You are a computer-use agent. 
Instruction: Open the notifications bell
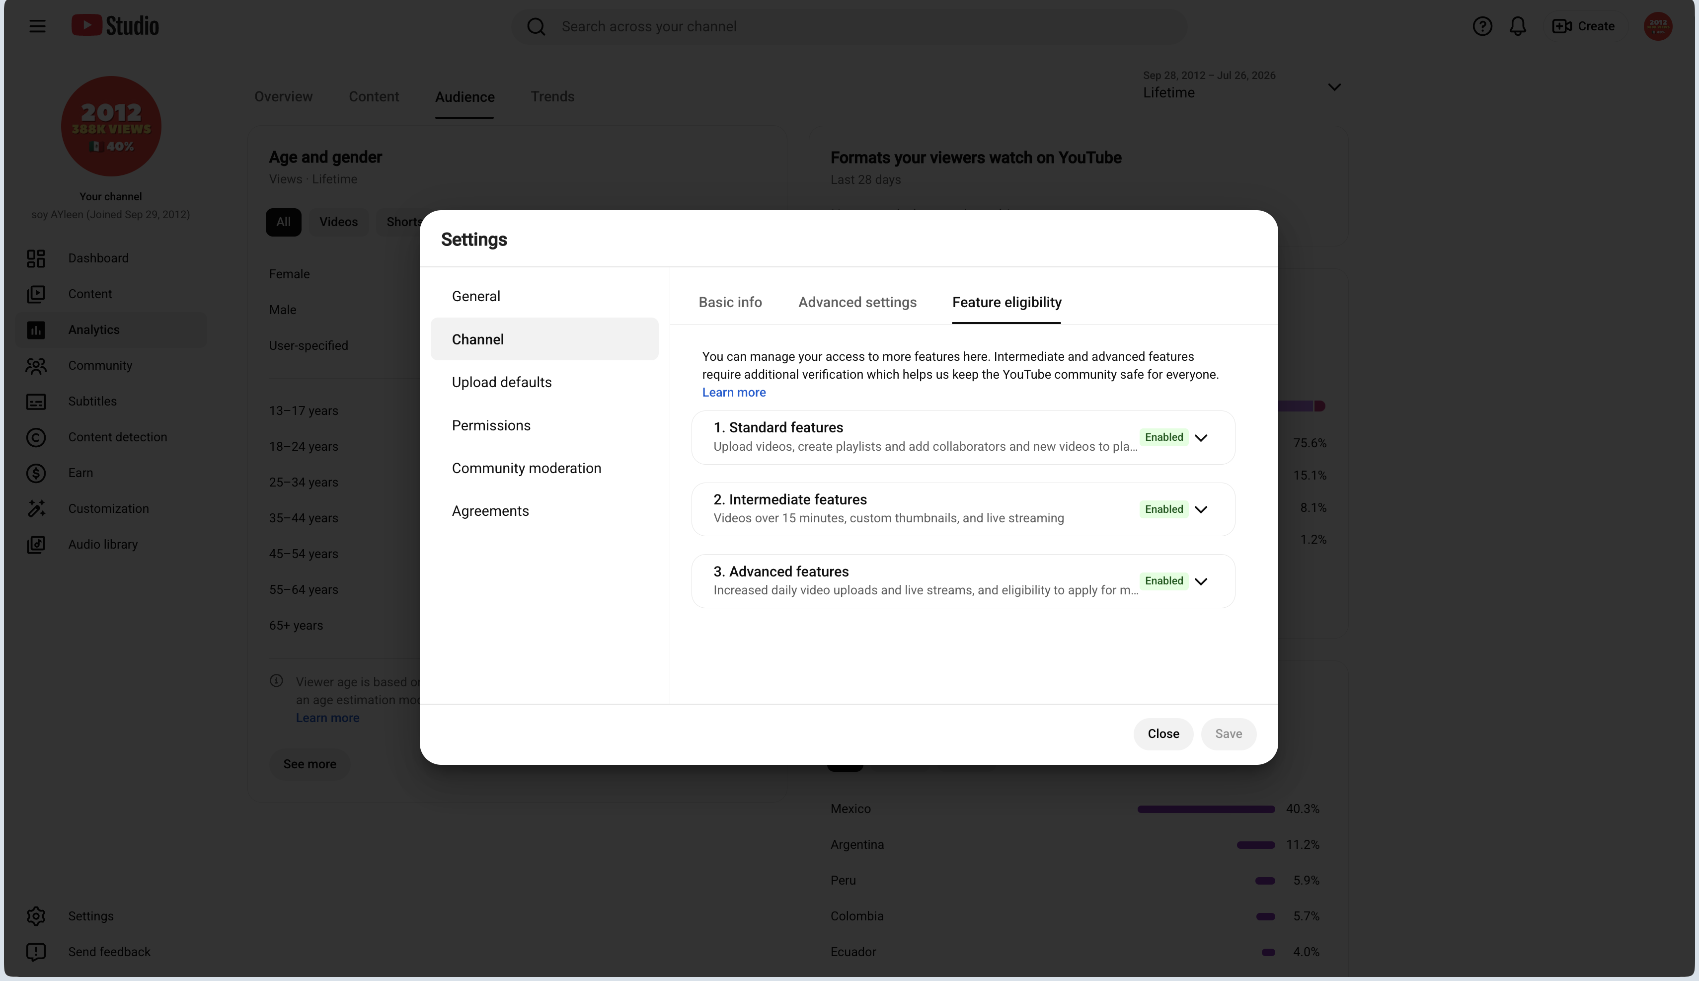(1518, 26)
